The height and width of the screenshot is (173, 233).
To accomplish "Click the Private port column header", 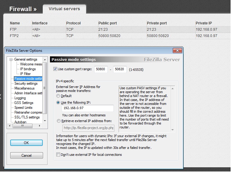I will (x=157, y=23).
